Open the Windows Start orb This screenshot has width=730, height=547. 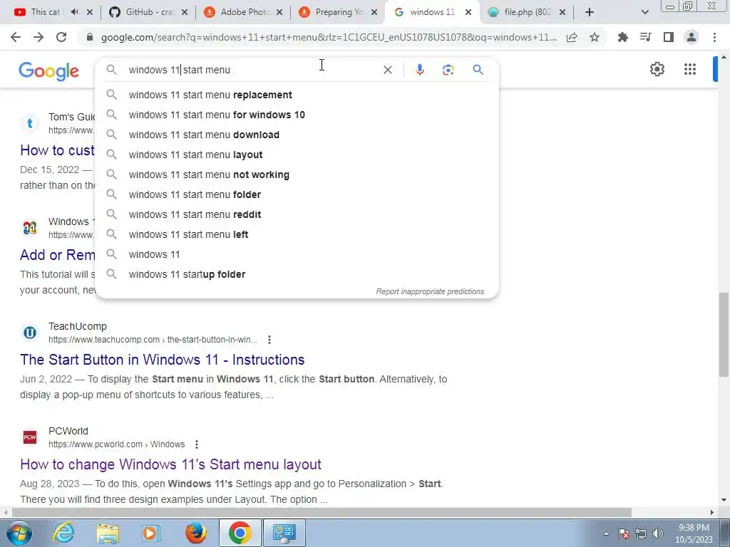click(x=19, y=533)
